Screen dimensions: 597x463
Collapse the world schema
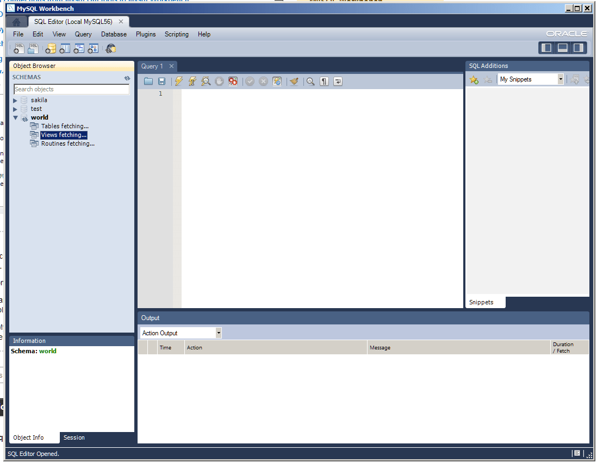pyautogui.click(x=15, y=118)
